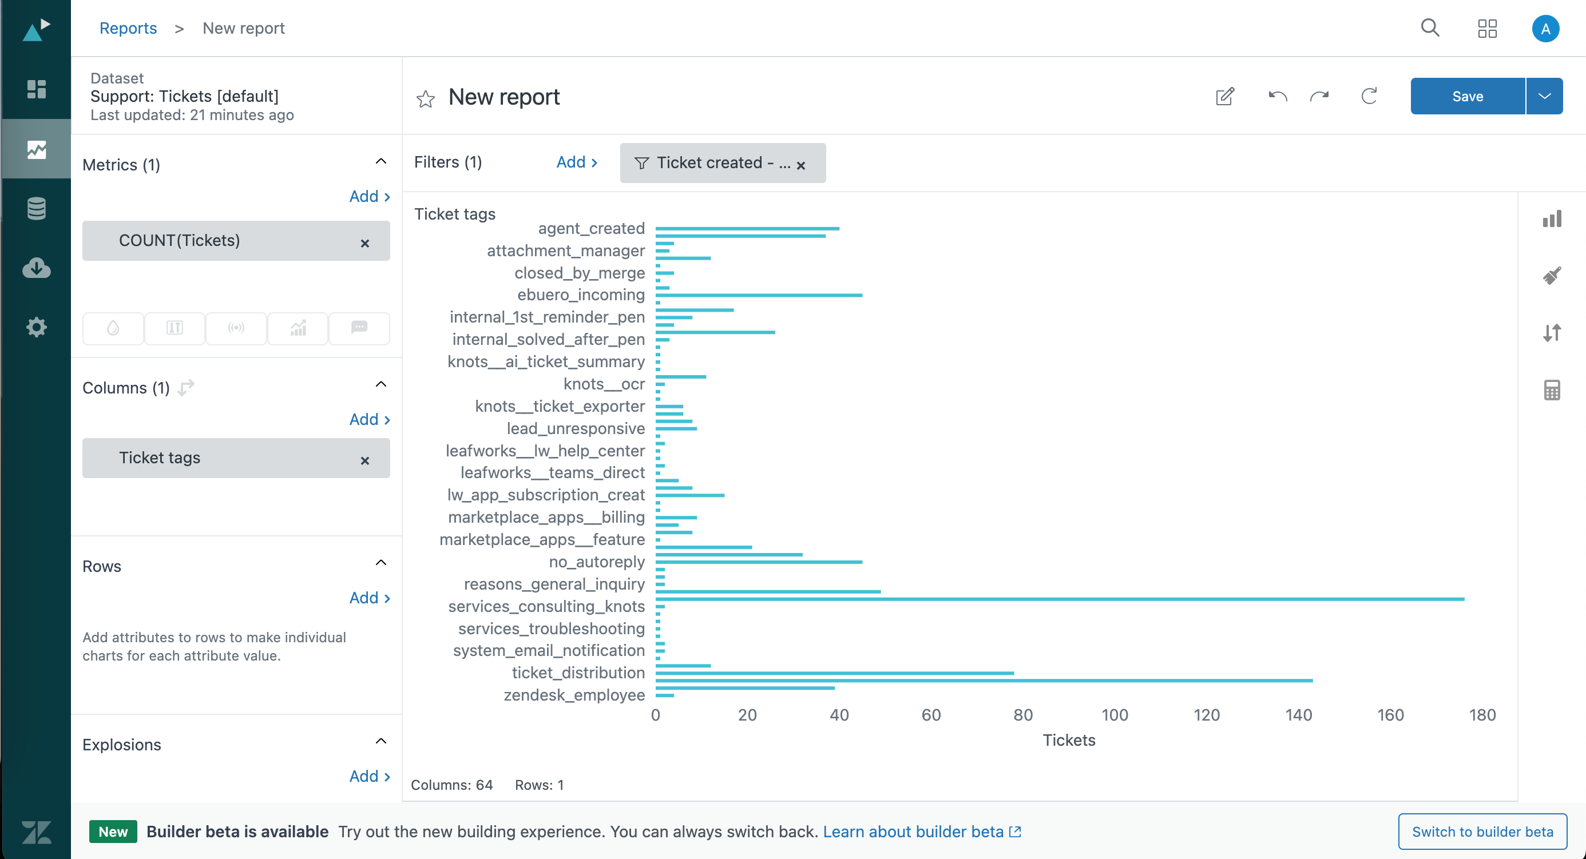Image resolution: width=1586 pixels, height=859 pixels.
Task: Remove the COUNT(Tickets) metric
Action: click(x=365, y=243)
